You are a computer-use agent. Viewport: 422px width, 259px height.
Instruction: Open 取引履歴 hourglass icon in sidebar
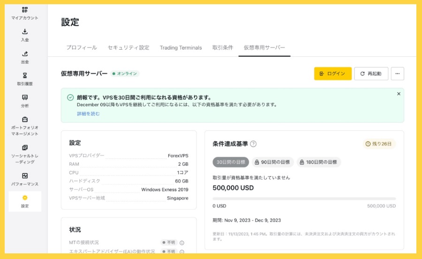point(25,75)
